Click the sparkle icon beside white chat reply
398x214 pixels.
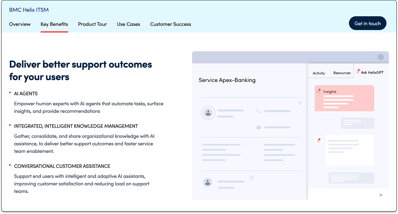(319, 140)
